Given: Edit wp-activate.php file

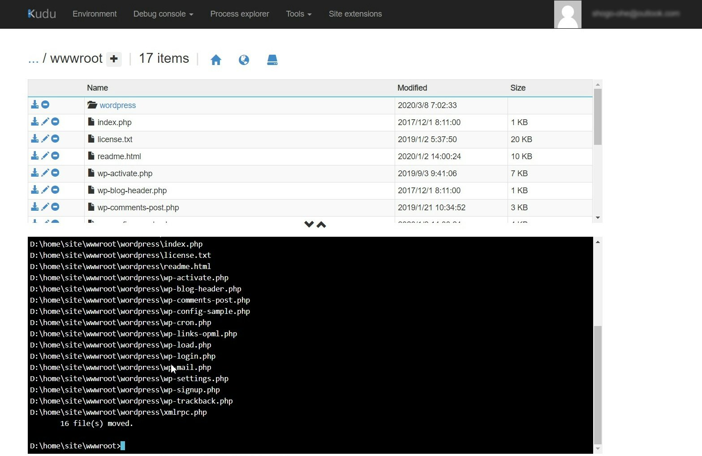Looking at the screenshot, I should point(45,173).
